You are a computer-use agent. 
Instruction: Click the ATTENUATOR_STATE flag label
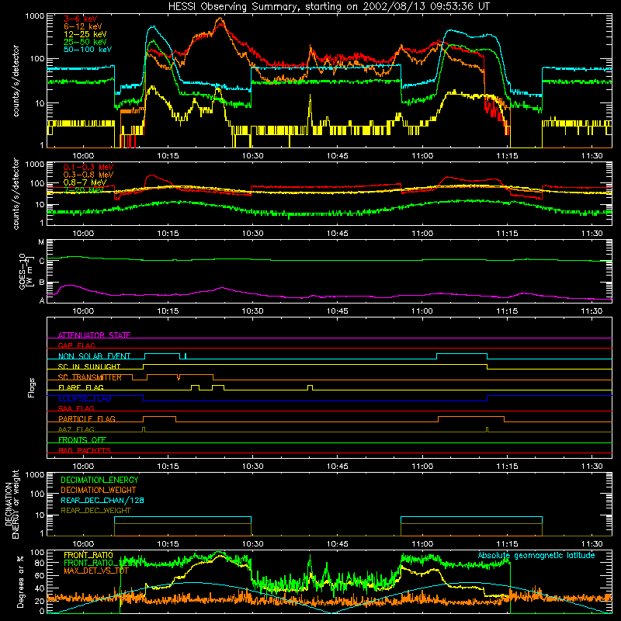coord(94,335)
